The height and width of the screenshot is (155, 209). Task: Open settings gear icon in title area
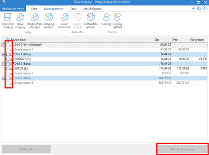click(x=199, y=8)
